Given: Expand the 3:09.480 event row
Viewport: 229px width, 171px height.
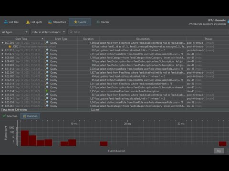Looking at the screenshot, I should coord(2,57).
